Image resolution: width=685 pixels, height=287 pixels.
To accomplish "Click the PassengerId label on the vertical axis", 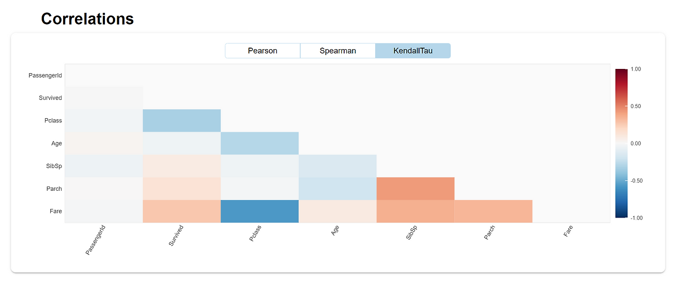I will click(45, 76).
